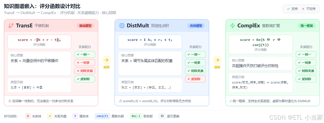This screenshot has width=324, height=123.
Task: Click 关系能力 heading in the TransE card
Action: coord(85,47)
